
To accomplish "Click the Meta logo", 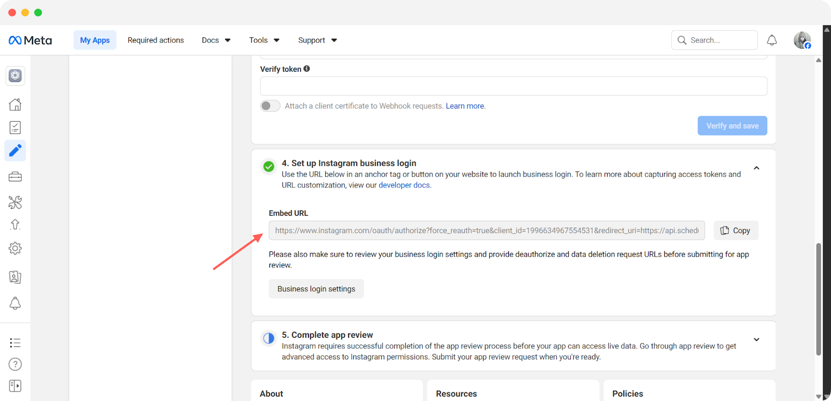I will (30, 40).
